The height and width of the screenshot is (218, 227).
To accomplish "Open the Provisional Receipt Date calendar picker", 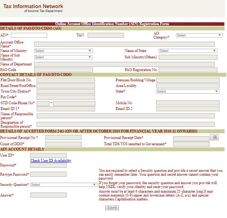I will [214, 137].
